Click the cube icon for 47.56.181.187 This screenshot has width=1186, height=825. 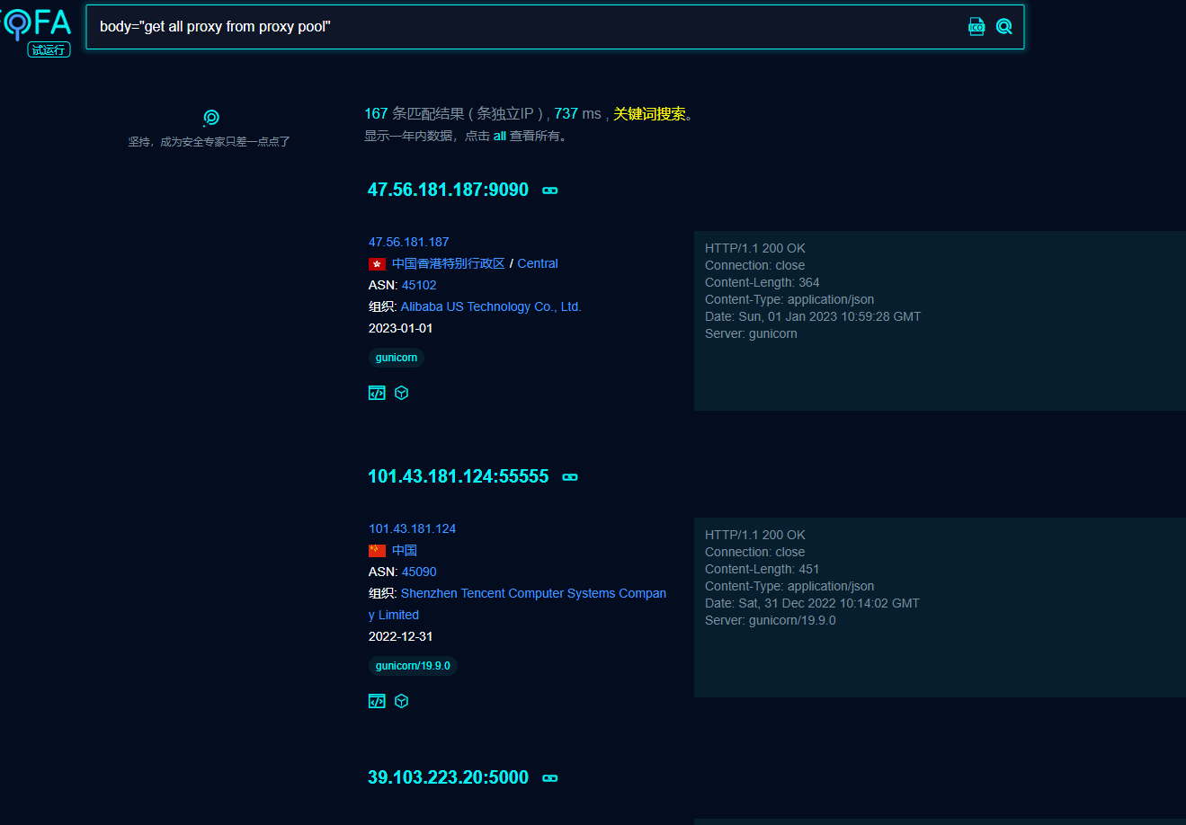(x=402, y=393)
